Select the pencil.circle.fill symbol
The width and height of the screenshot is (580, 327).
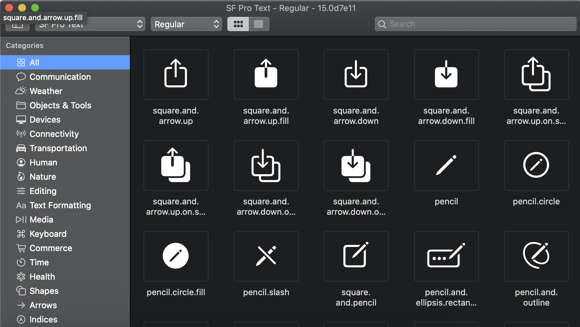(176, 256)
